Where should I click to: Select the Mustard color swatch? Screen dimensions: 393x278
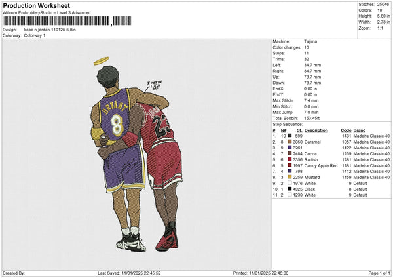290,177
